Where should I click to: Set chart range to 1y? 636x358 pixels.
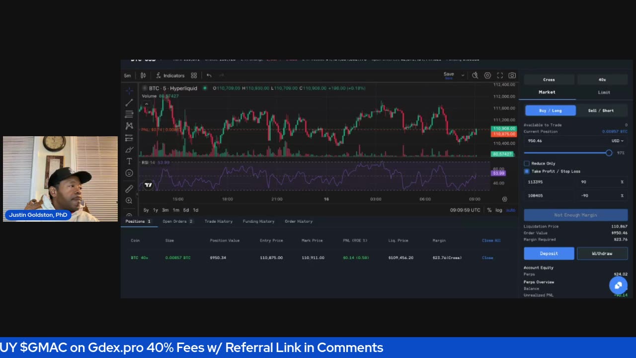pyautogui.click(x=156, y=210)
